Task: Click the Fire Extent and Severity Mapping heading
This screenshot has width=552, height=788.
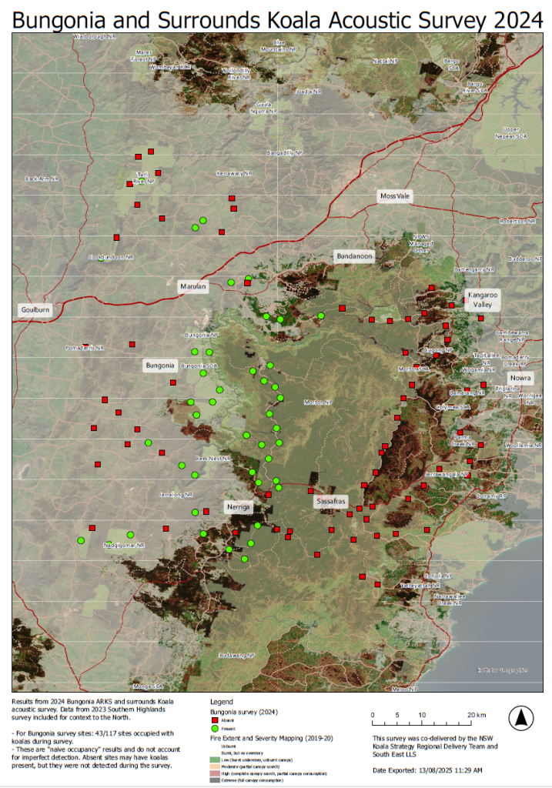Action: pyautogui.click(x=266, y=739)
